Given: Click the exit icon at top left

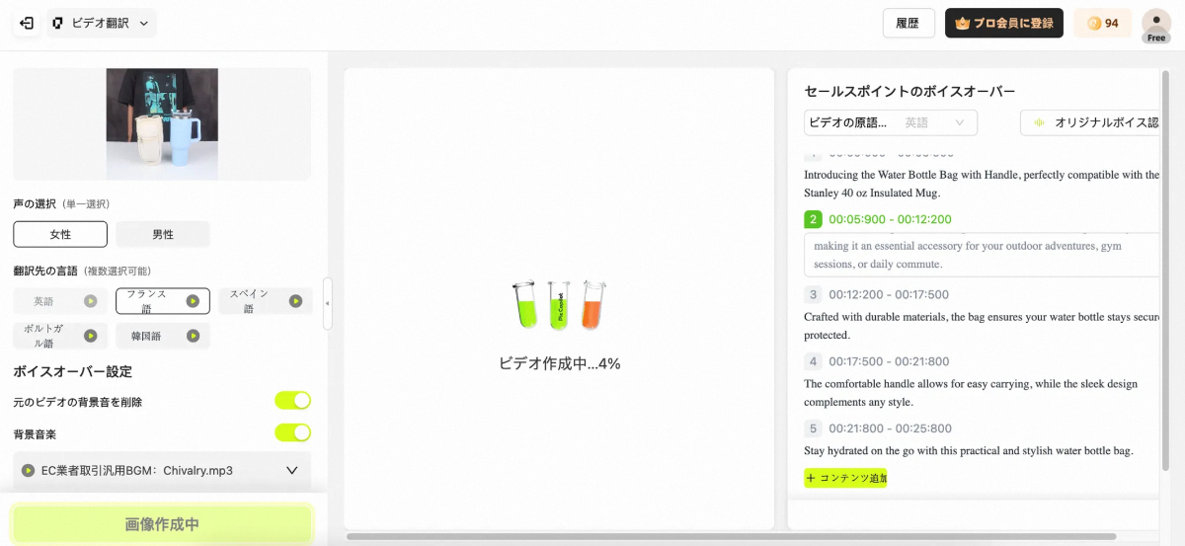Looking at the screenshot, I should tap(27, 23).
